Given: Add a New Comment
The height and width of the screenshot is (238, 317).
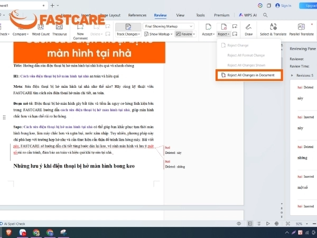Looking at the screenshot, I should pos(80,32).
